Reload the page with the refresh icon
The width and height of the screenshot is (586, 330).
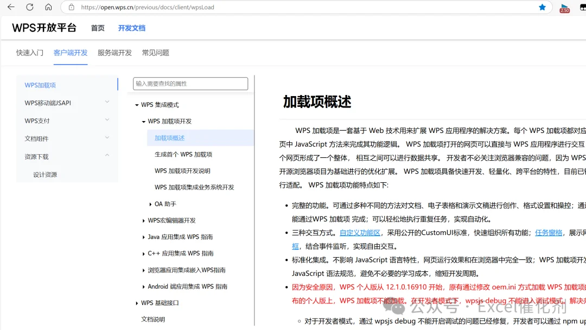(x=30, y=7)
